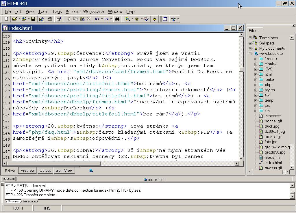The width and height of the screenshot is (296, 213).
Task: Select the php folder in tree
Action: tap(268, 85)
